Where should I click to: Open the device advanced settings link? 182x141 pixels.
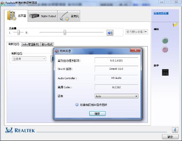(161, 13)
